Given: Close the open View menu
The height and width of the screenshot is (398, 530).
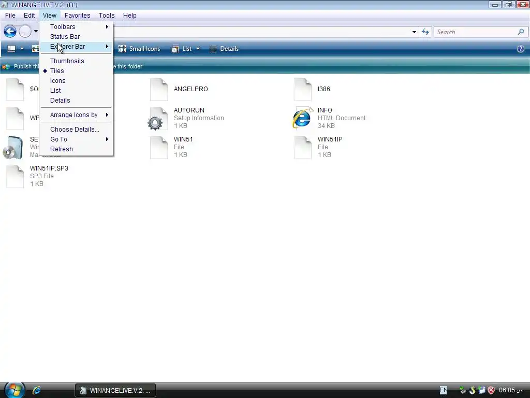Looking at the screenshot, I should [x=49, y=15].
